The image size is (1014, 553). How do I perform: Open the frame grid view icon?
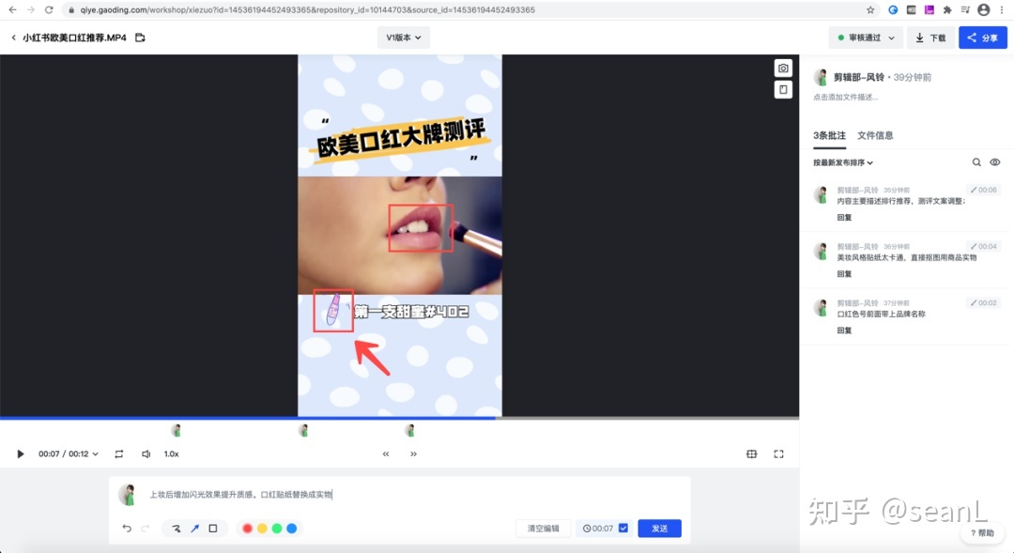pos(751,453)
